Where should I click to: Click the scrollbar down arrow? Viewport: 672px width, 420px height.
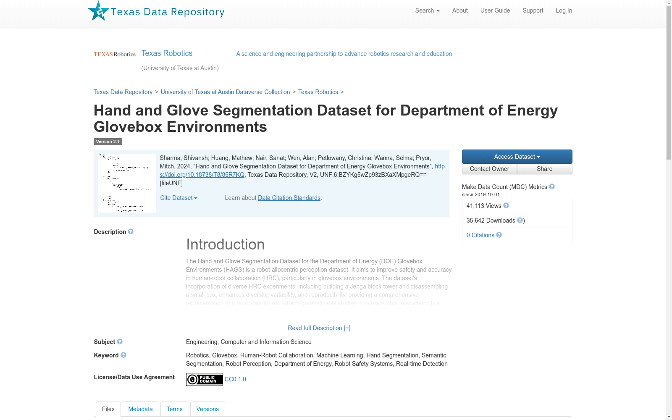tap(669, 417)
